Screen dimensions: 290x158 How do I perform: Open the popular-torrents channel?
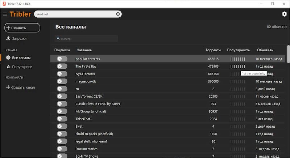[88, 59]
